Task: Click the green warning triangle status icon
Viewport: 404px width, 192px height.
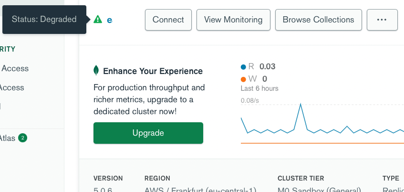Action: point(98,20)
